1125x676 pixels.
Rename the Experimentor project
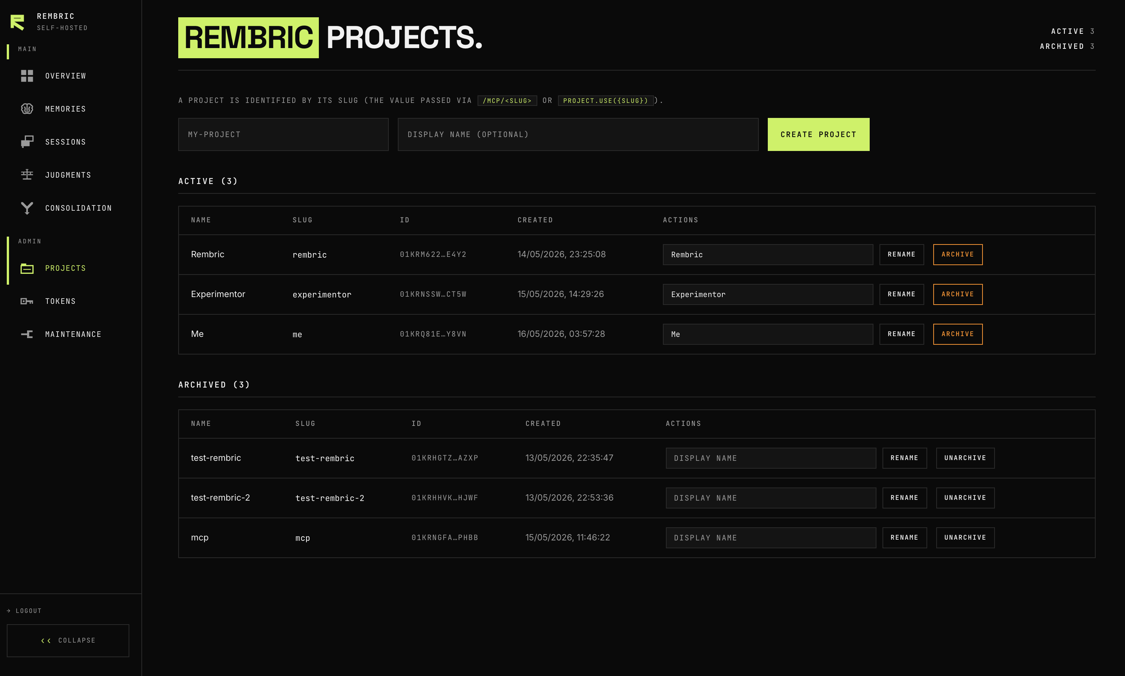[x=902, y=294]
